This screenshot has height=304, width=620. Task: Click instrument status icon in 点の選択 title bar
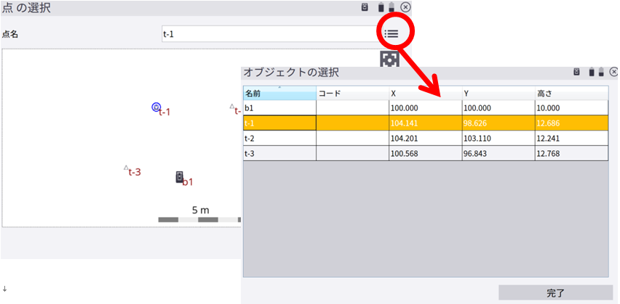click(x=365, y=7)
